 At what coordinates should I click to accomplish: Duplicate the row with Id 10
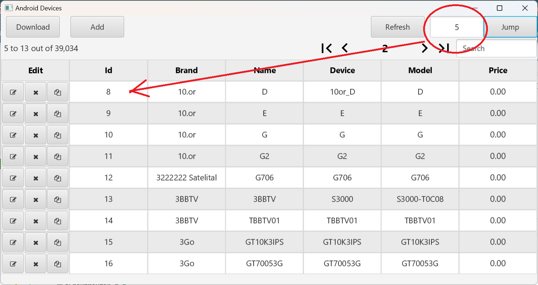point(58,135)
